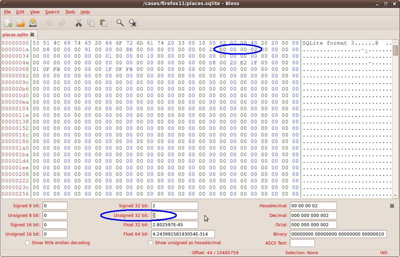Image resolution: width=400 pixels, height=257 pixels.
Task: Click byte 8E in row 0000001a
Action: pos(129,50)
